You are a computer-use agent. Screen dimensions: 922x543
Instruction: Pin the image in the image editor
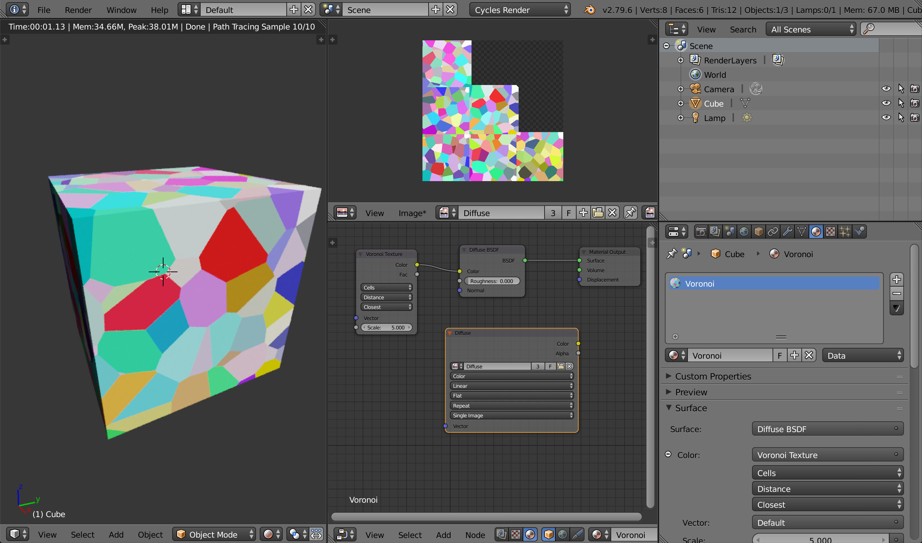pos(630,212)
